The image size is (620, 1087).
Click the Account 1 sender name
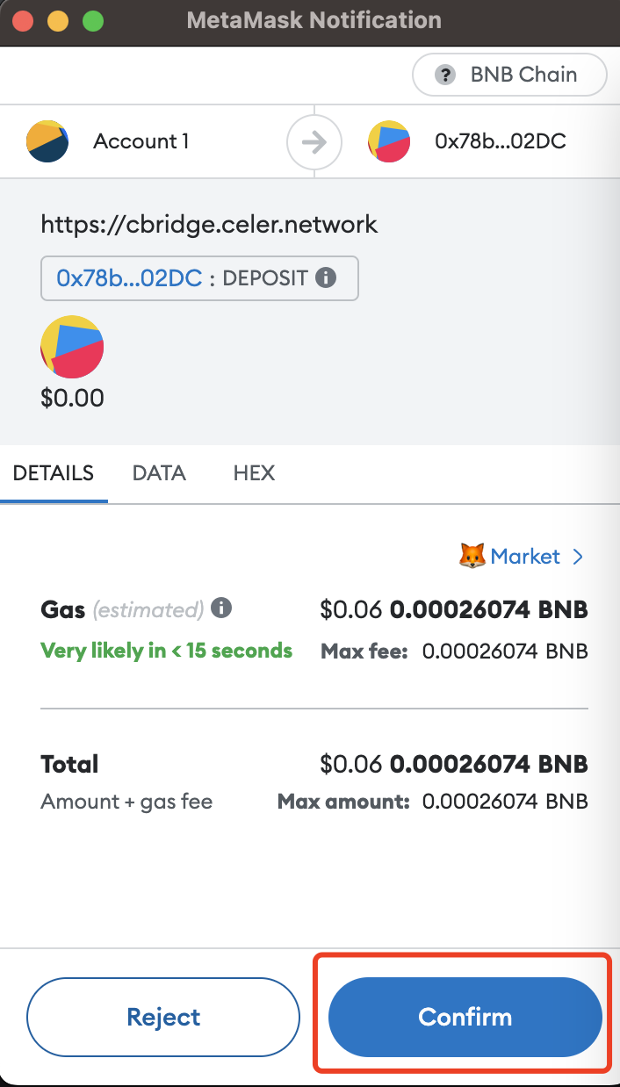pyautogui.click(x=141, y=141)
